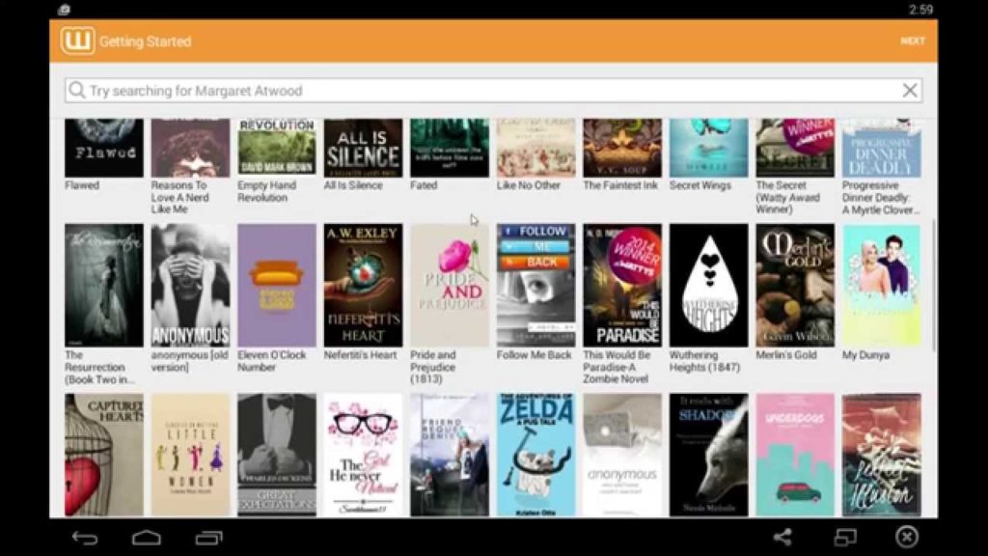Select The Resurrection book cover
This screenshot has width=988, height=556.
tap(104, 285)
